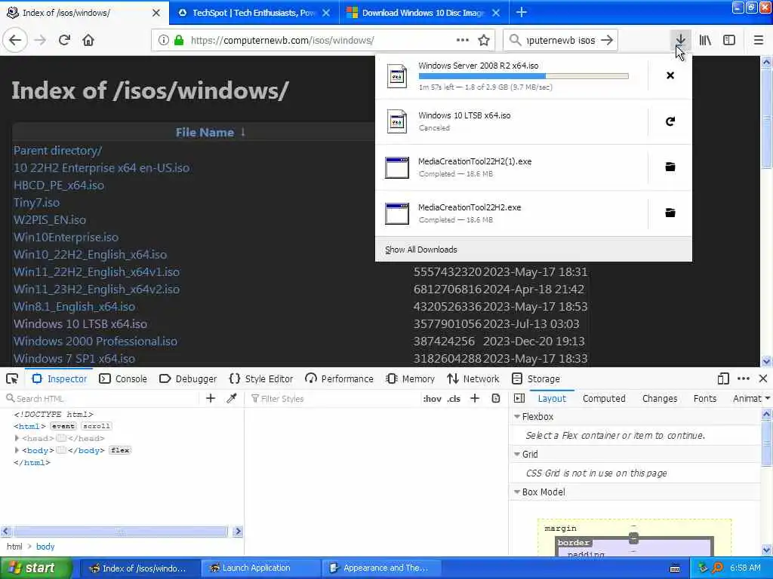This screenshot has width=773, height=579.
Task: Show more inspector sidebar tabs dropdown
Action: [768, 398]
